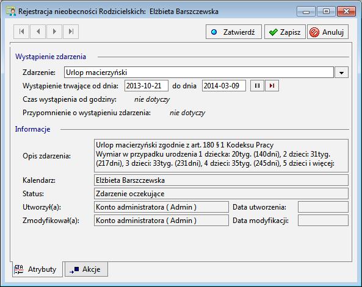Go to the first record

pyautogui.click(x=21, y=32)
